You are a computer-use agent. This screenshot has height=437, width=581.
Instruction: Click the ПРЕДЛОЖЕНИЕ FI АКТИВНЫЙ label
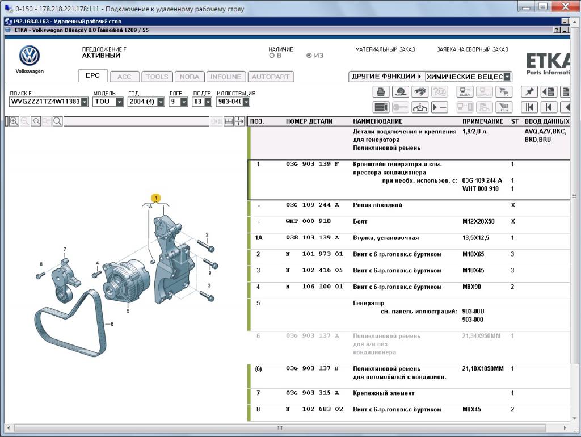(x=105, y=53)
